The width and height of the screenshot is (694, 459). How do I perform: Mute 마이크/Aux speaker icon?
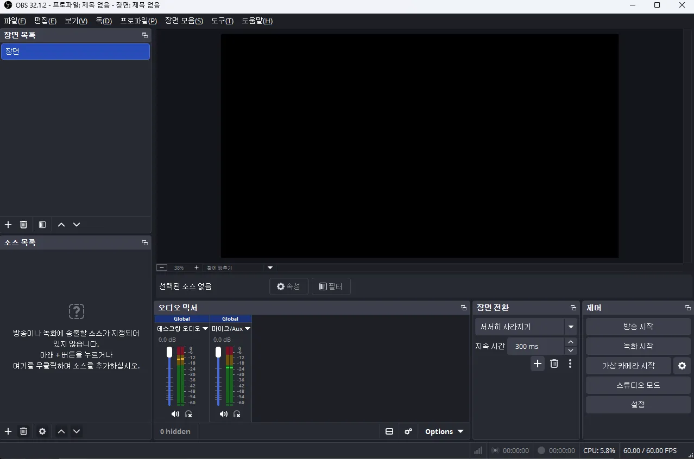click(x=223, y=414)
